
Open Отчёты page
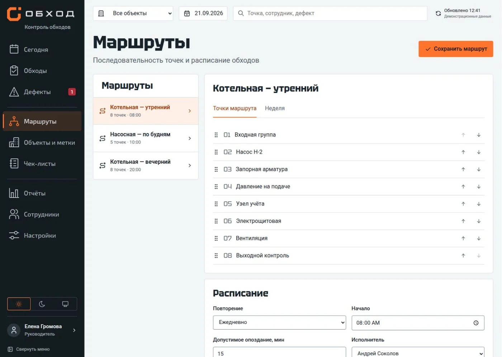click(x=42, y=193)
